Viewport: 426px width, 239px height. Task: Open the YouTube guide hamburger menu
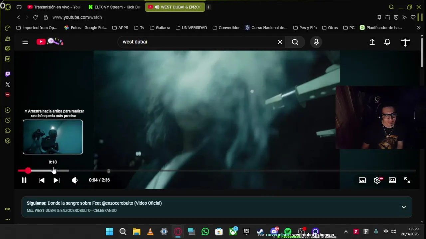pyautogui.click(x=25, y=42)
